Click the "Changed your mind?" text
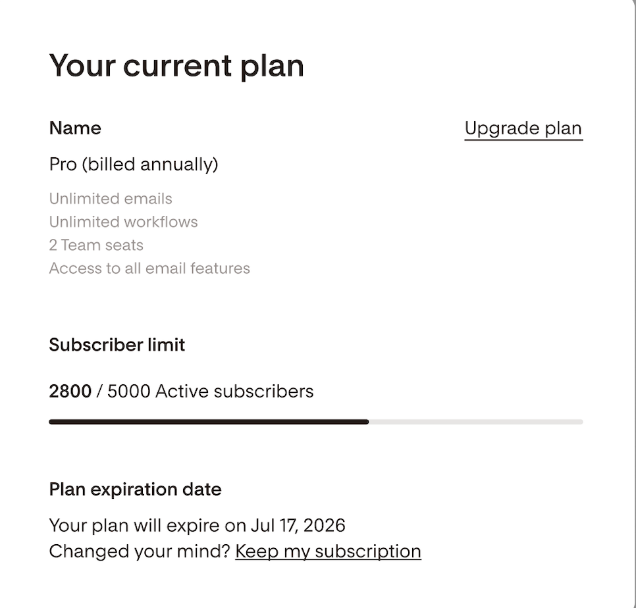Viewport: 636px width, 608px height. pos(140,551)
